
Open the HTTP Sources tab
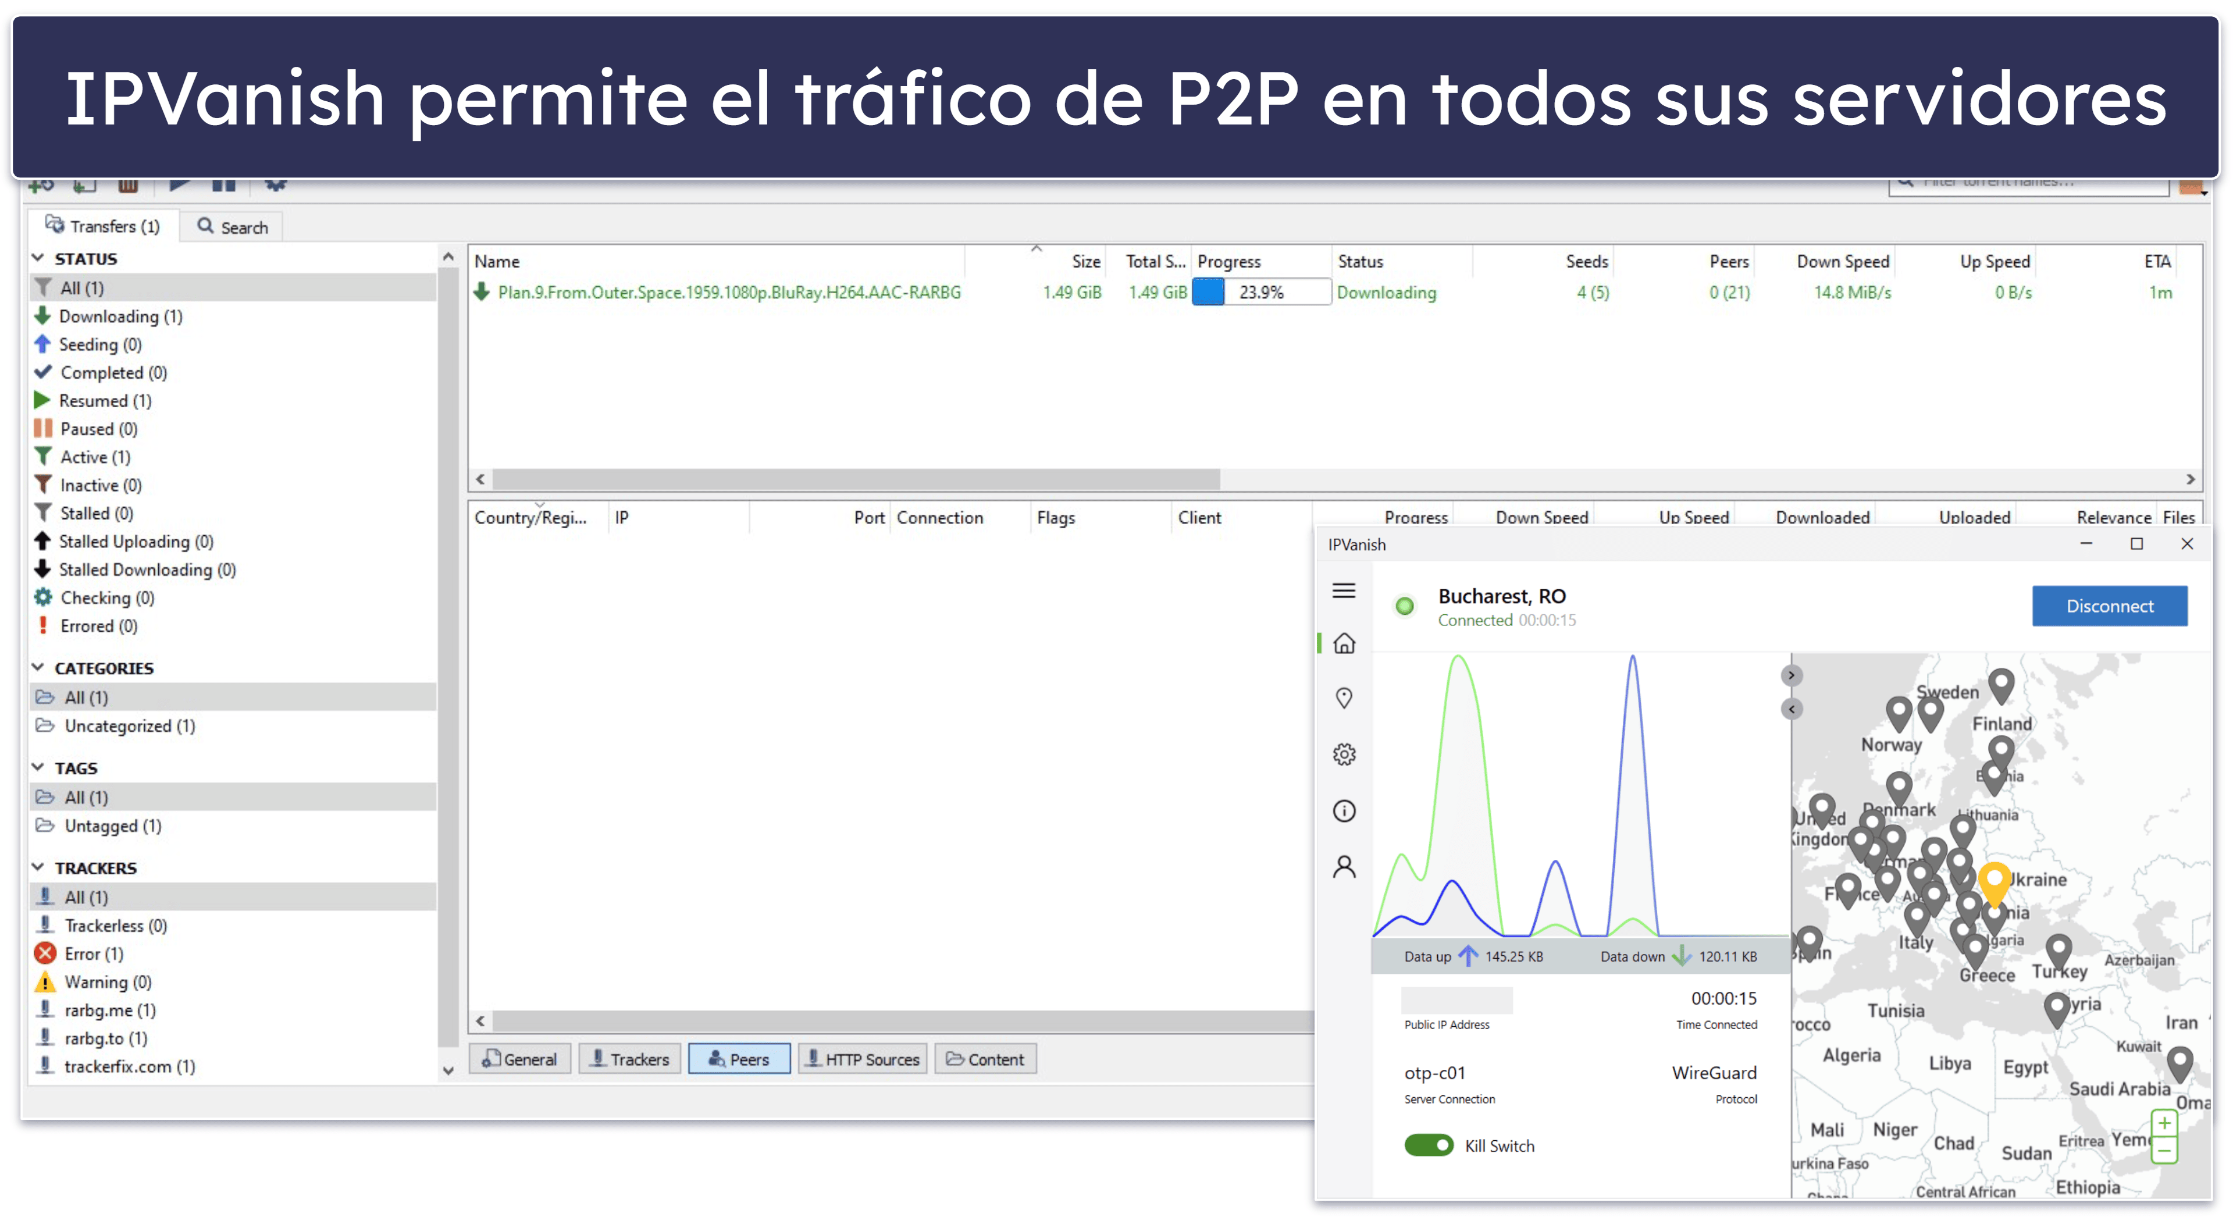863,1059
